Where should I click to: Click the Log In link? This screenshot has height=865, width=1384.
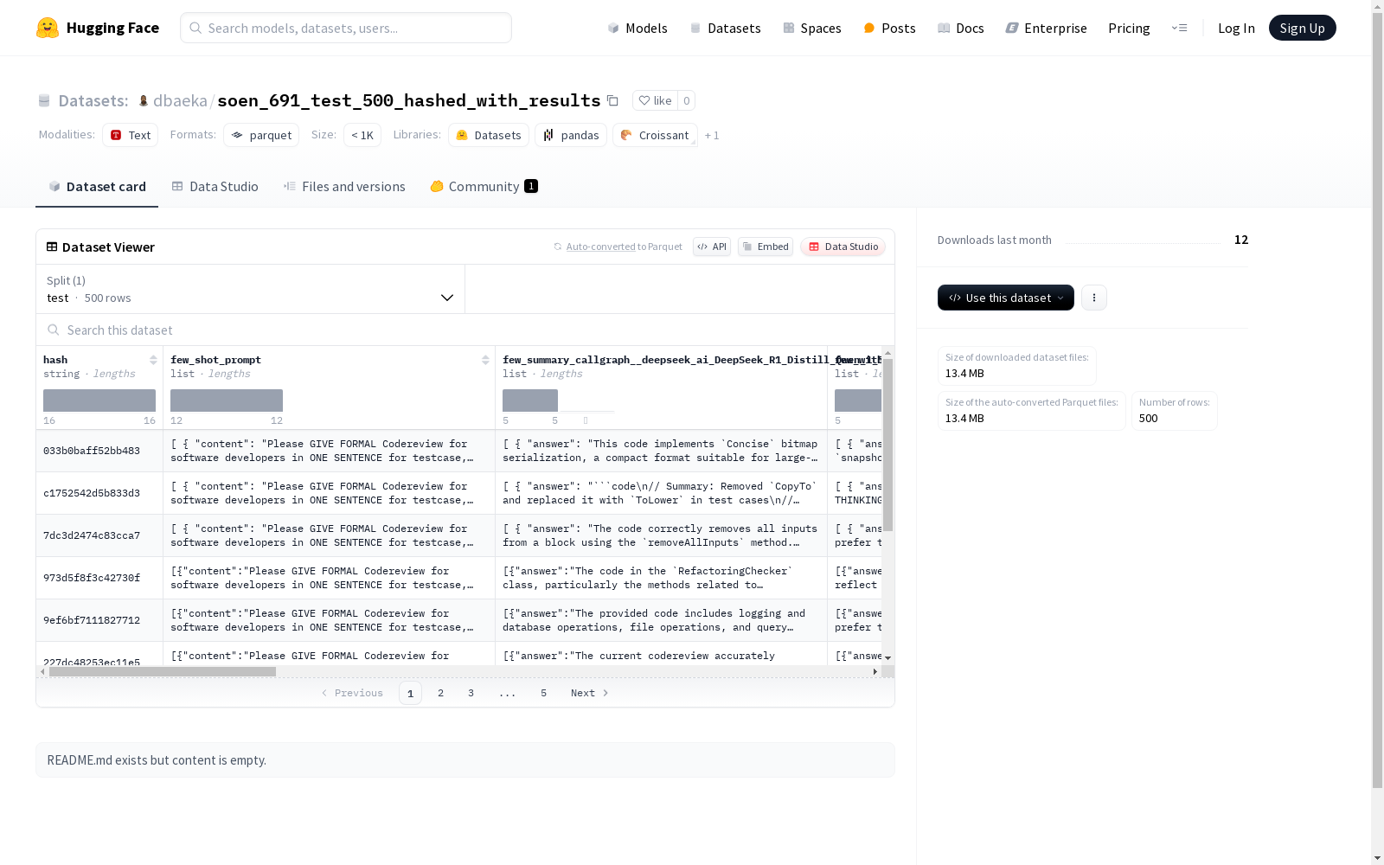coord(1236,28)
